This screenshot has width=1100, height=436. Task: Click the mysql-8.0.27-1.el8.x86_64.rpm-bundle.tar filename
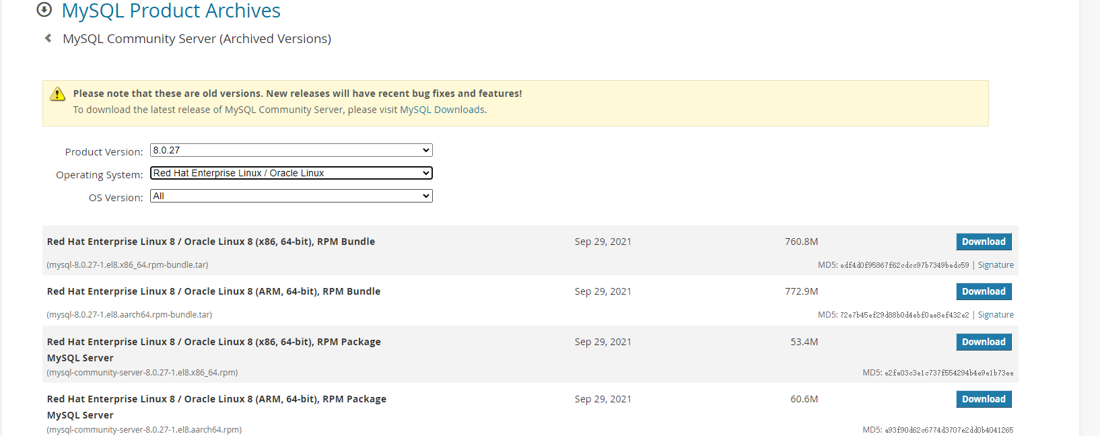(x=127, y=265)
